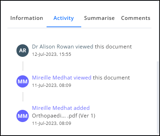Click the AR avatar icon
160x136 pixels.
coord(22,51)
